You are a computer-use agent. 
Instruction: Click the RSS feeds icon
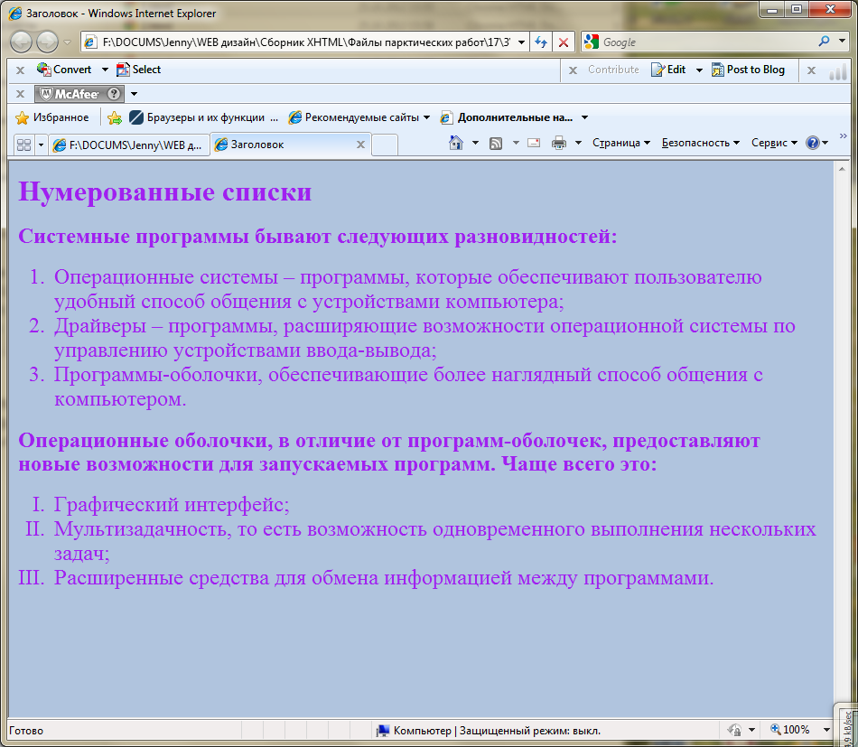click(x=496, y=143)
